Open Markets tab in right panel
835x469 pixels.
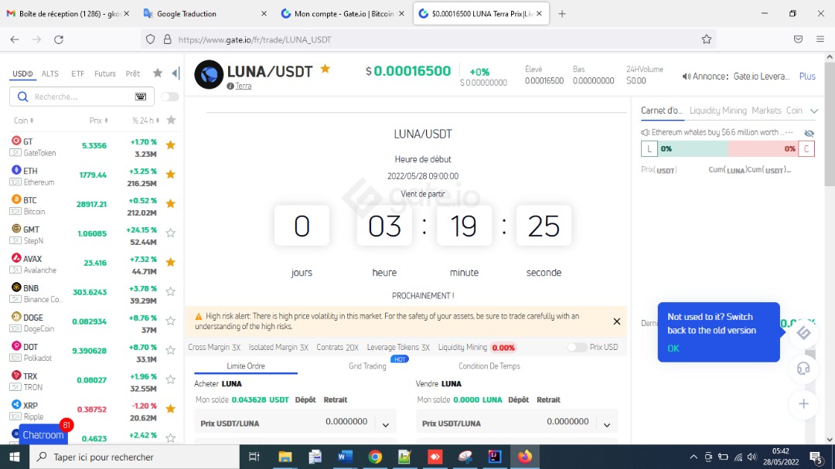pos(766,110)
